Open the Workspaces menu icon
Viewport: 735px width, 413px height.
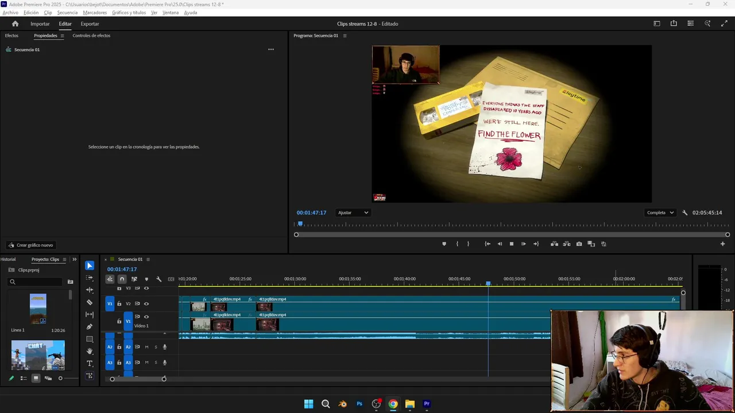point(657,24)
